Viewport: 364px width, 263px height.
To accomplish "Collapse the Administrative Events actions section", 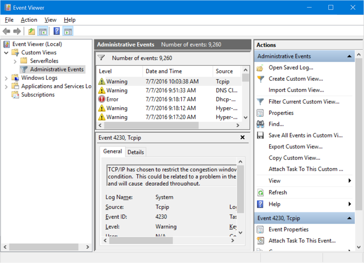I will pyautogui.click(x=349, y=56).
